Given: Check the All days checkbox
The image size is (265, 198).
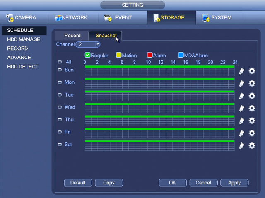Looking at the screenshot, I should 60,62.
